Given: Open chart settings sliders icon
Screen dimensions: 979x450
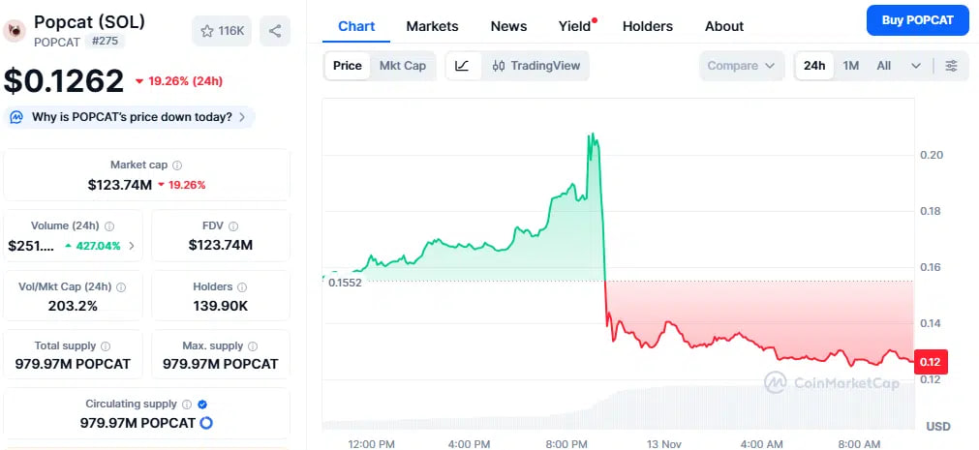Looking at the screenshot, I should click(x=951, y=66).
